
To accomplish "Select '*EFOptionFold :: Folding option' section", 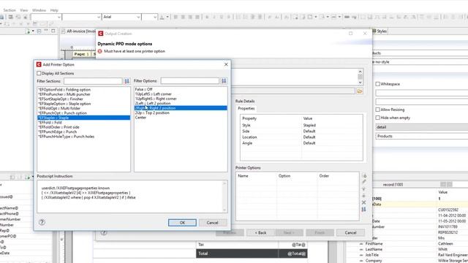I will click(64, 89).
